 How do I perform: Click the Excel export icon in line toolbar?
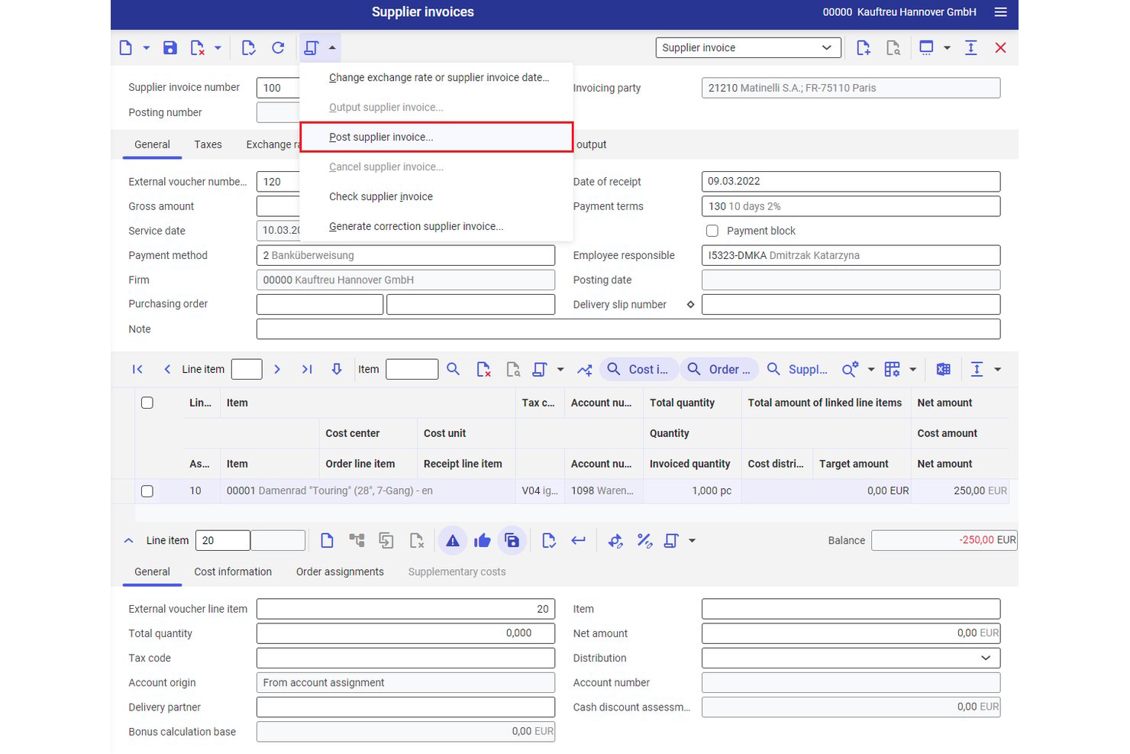(944, 370)
